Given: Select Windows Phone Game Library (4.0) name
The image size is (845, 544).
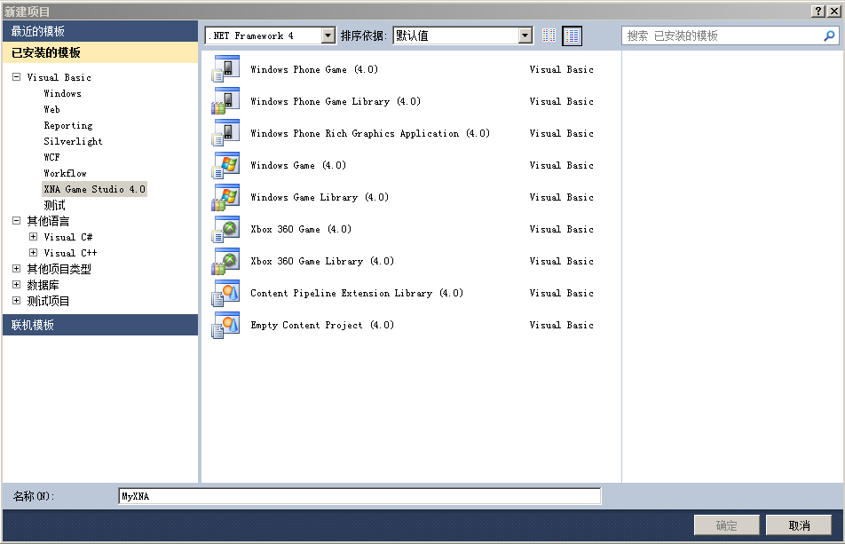Looking at the screenshot, I should 336,101.
